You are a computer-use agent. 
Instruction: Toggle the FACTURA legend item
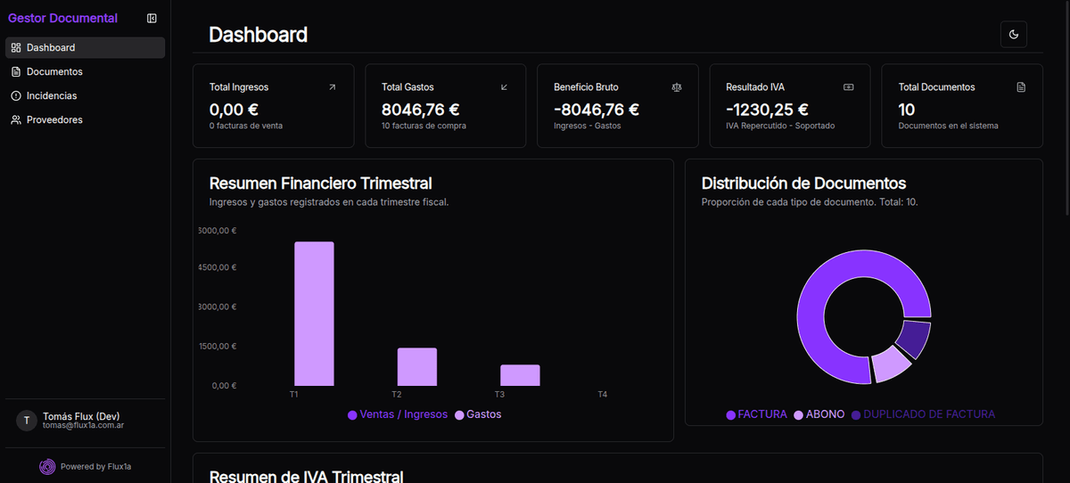point(756,414)
